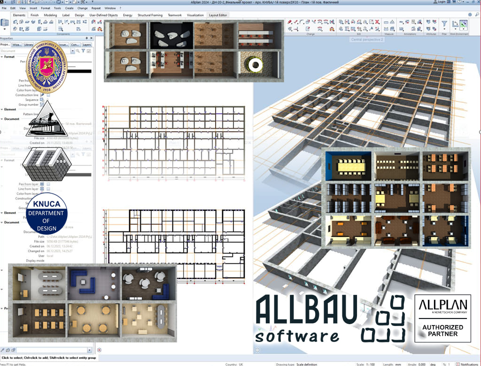Click the letter A text icon in Edit group

pyautogui.click(x=371, y=29)
